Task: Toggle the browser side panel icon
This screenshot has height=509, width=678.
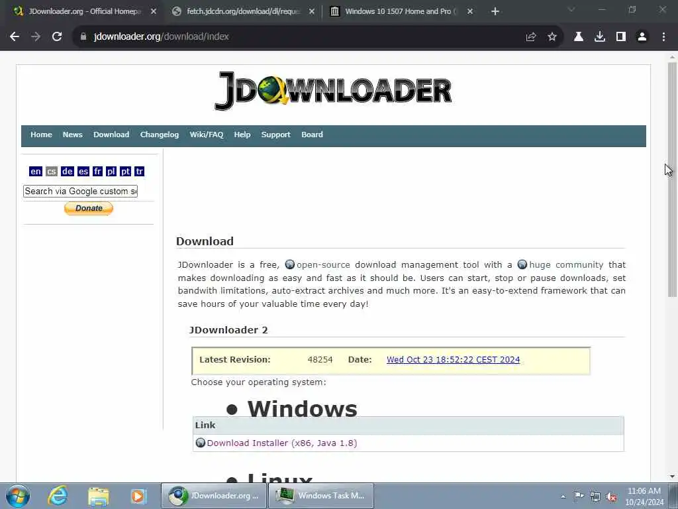Action: pos(621,37)
